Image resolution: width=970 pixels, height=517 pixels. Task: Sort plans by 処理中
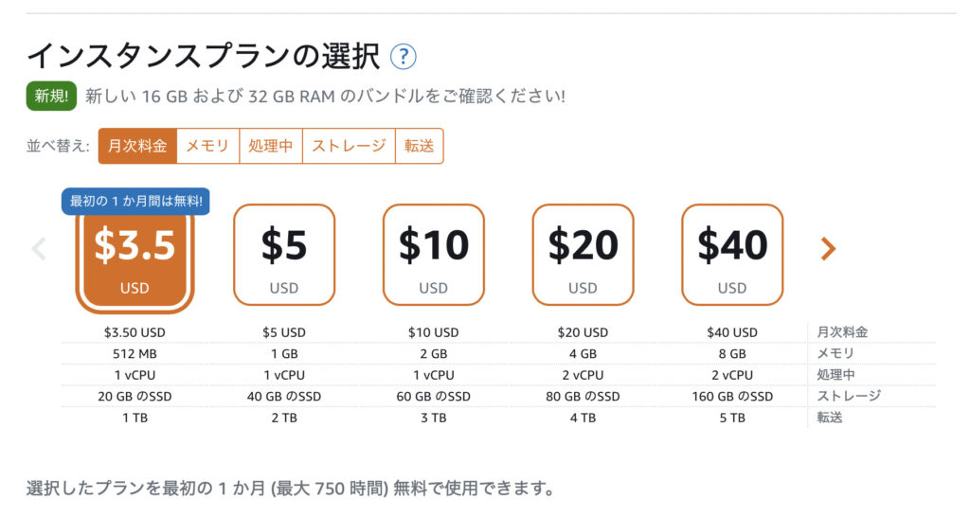(271, 146)
